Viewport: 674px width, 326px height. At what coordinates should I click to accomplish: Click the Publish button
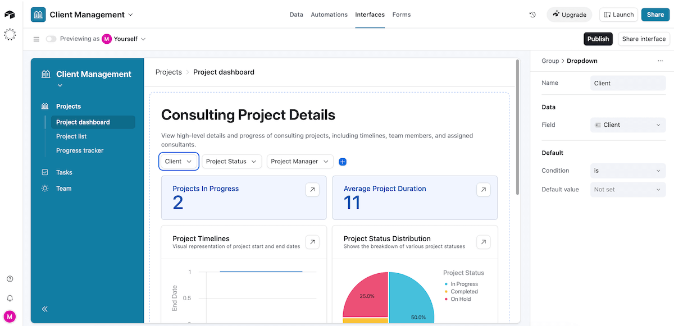(x=598, y=39)
